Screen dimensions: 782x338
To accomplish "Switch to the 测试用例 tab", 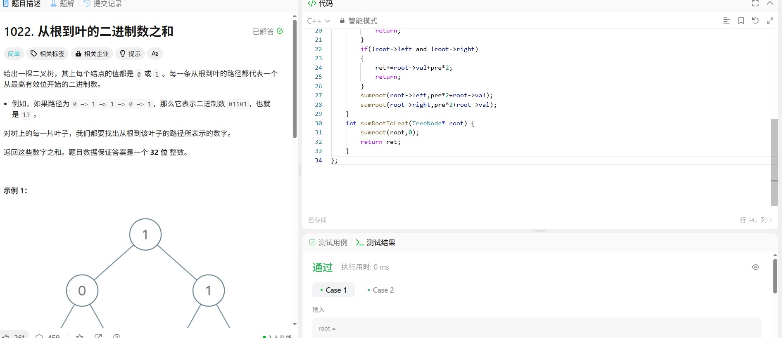I will [x=328, y=242].
